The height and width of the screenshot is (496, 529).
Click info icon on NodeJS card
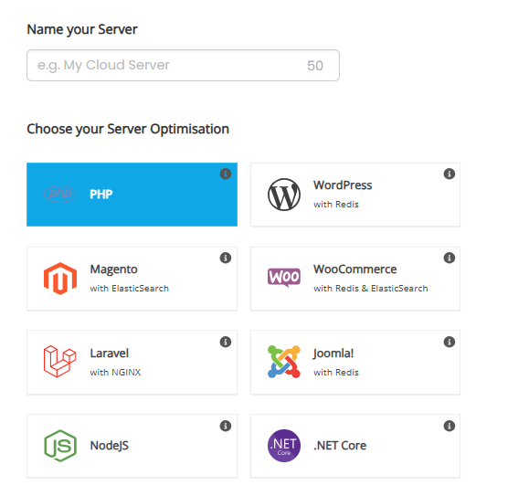coord(226,426)
